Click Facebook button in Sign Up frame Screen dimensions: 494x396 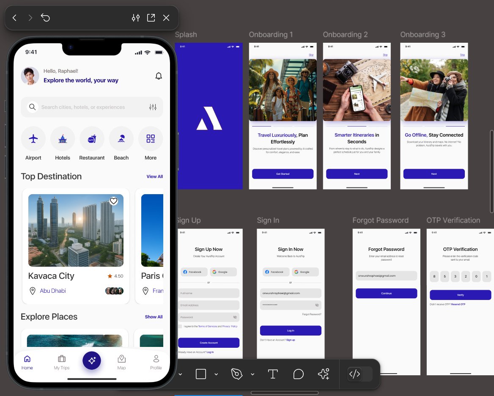[194, 272]
